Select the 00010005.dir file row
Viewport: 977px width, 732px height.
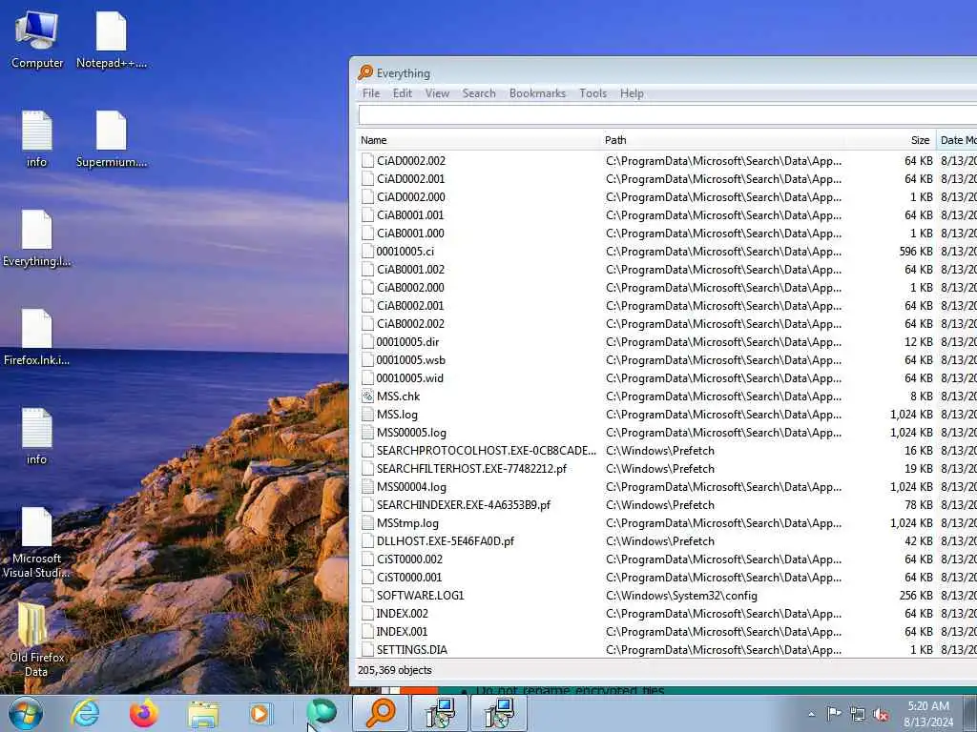click(x=667, y=342)
